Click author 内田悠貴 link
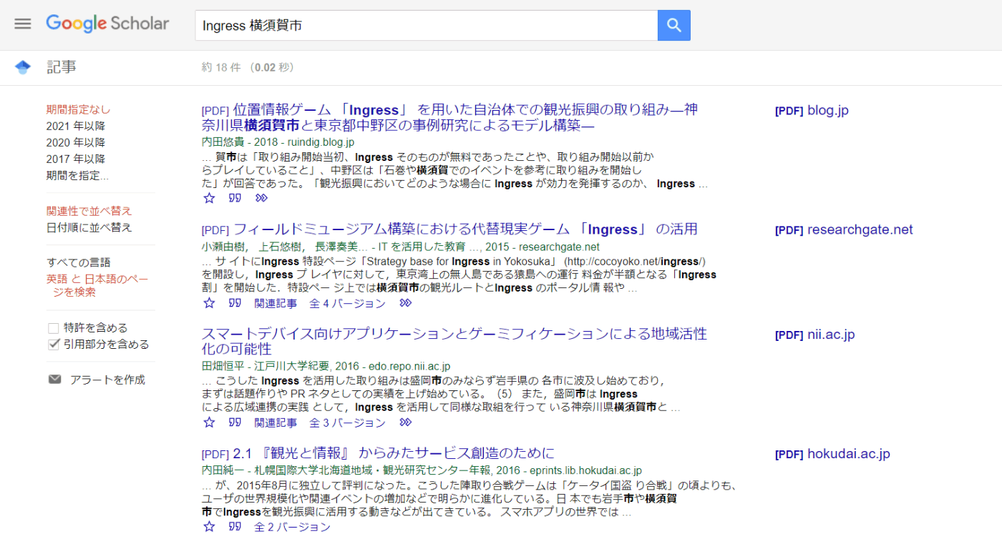The height and width of the screenshot is (544, 1002). tap(223, 142)
